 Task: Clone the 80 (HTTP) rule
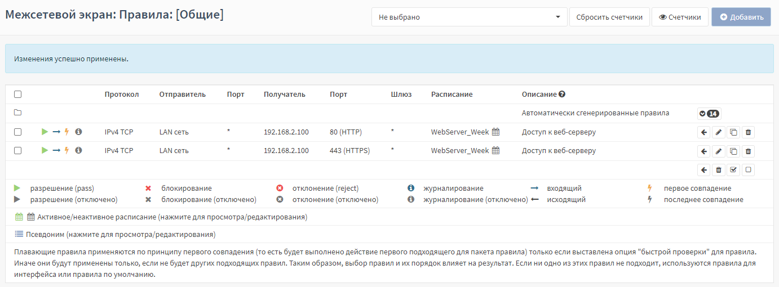tap(733, 133)
